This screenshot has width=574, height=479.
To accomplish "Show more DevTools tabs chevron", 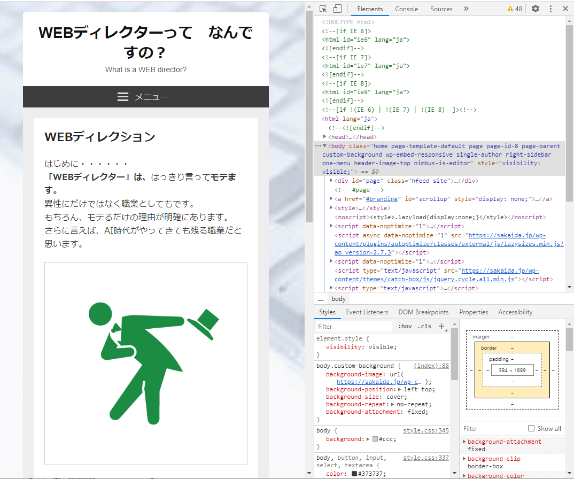I will coord(466,9).
